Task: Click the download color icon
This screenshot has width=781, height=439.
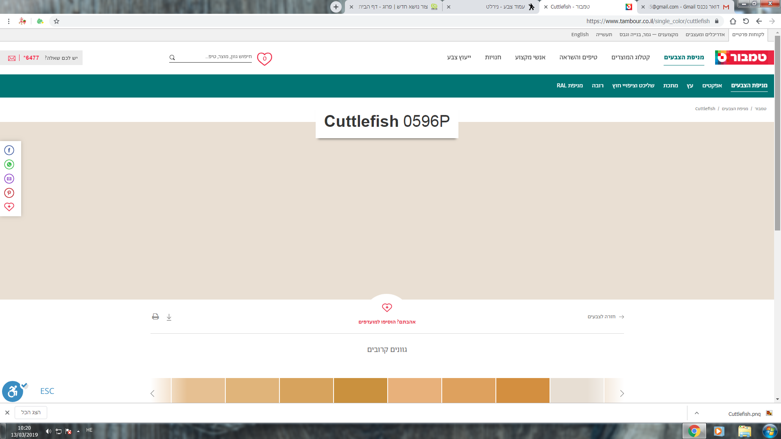Action: pos(169,317)
